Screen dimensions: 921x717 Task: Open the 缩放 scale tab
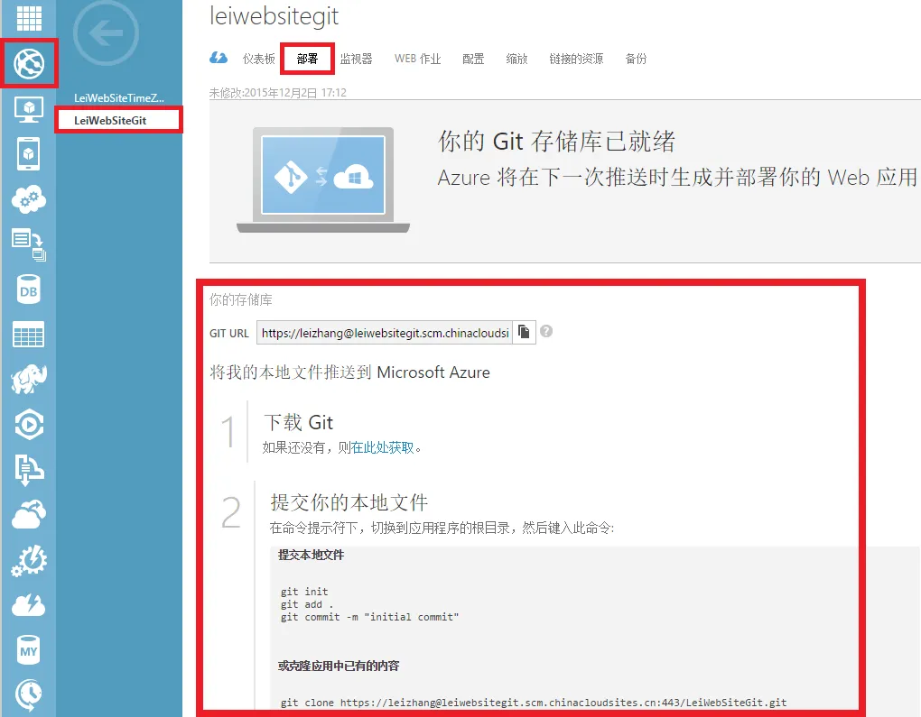516,59
